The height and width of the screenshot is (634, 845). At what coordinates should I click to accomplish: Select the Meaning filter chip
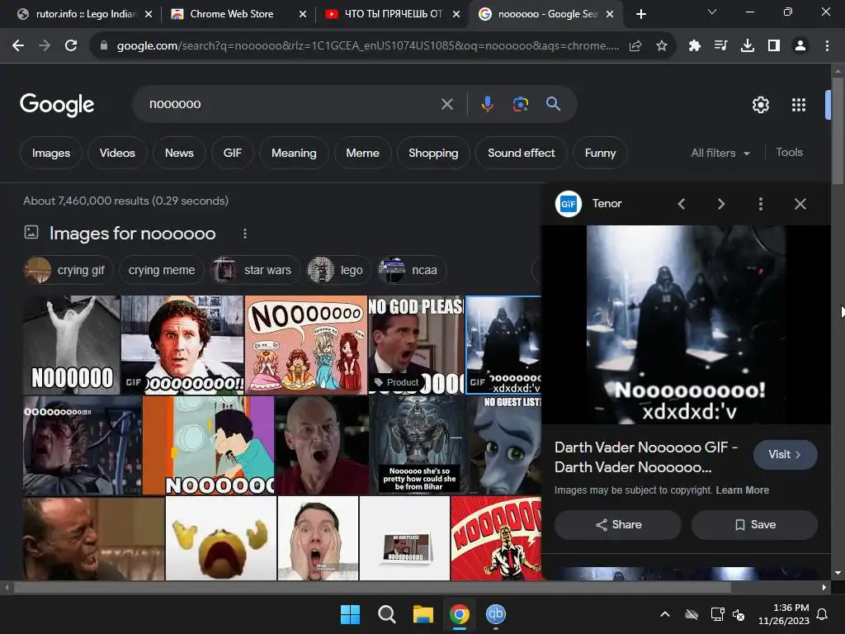pyautogui.click(x=294, y=153)
